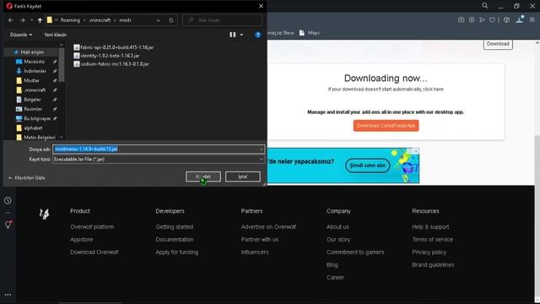Image resolution: width=540 pixels, height=304 pixels.
Task: Cancel the save with İptal
Action: [x=242, y=176]
